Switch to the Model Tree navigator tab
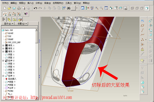The image size is (154, 102). click(x=4, y=20)
